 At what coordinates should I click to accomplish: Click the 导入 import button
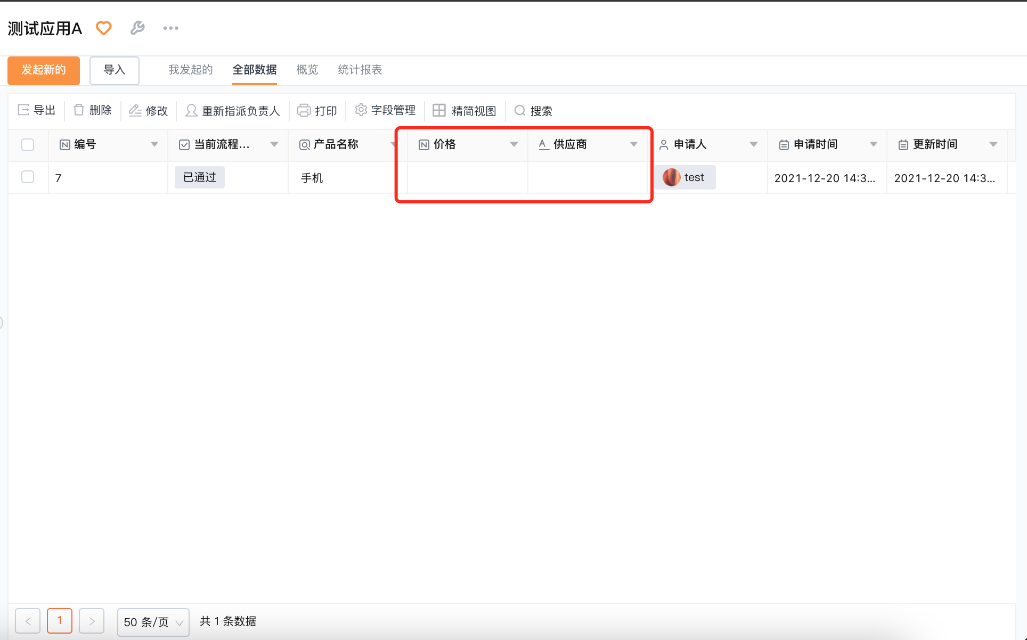(115, 70)
